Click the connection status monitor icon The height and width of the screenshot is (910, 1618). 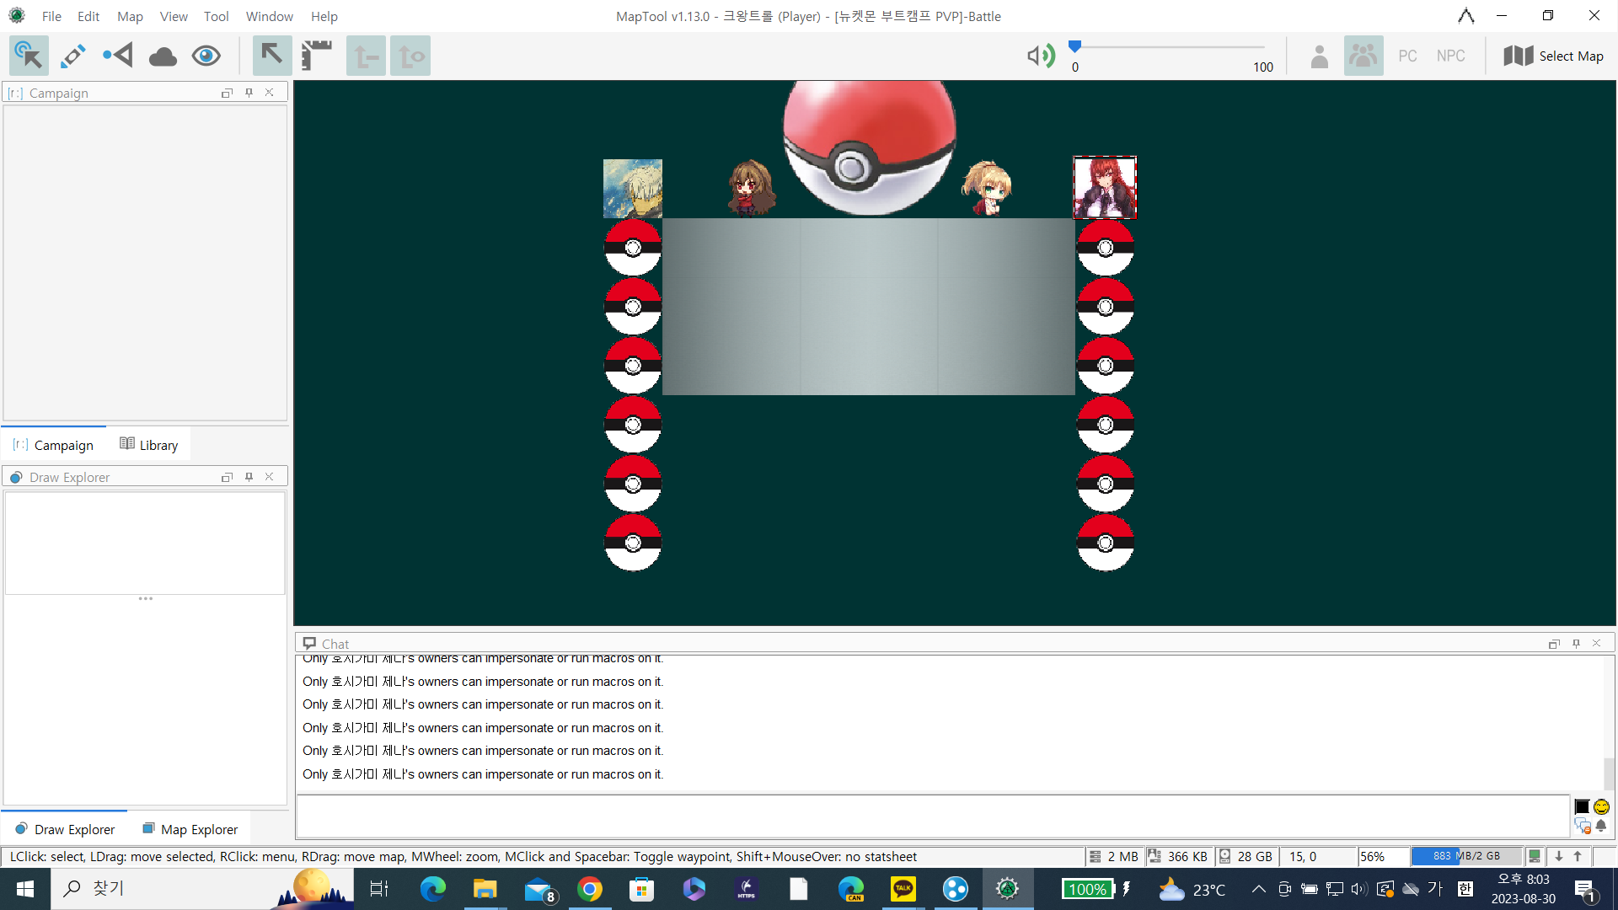pos(1535,856)
